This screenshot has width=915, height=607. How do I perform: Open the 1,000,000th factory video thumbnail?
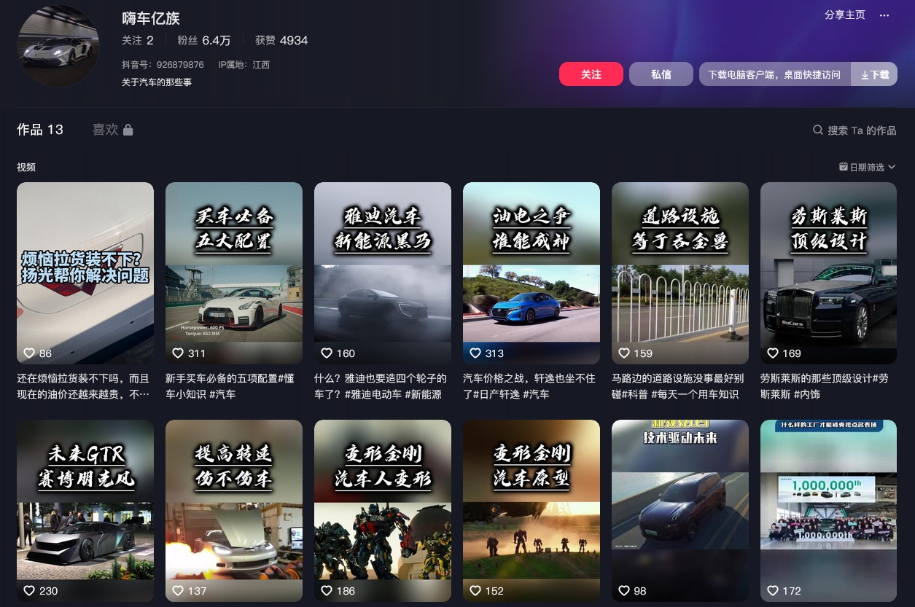click(x=829, y=511)
